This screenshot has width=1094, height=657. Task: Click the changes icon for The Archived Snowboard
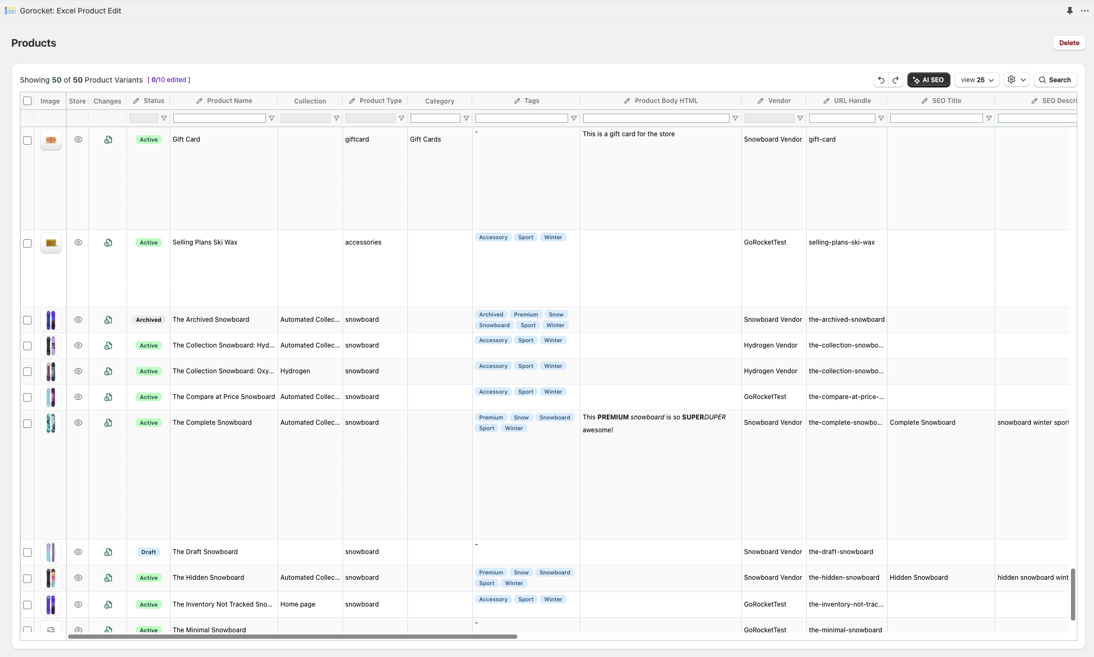point(108,320)
